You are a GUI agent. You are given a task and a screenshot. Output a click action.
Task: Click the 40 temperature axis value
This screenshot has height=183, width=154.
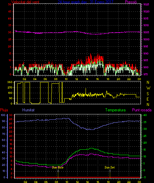pos(145,115)
